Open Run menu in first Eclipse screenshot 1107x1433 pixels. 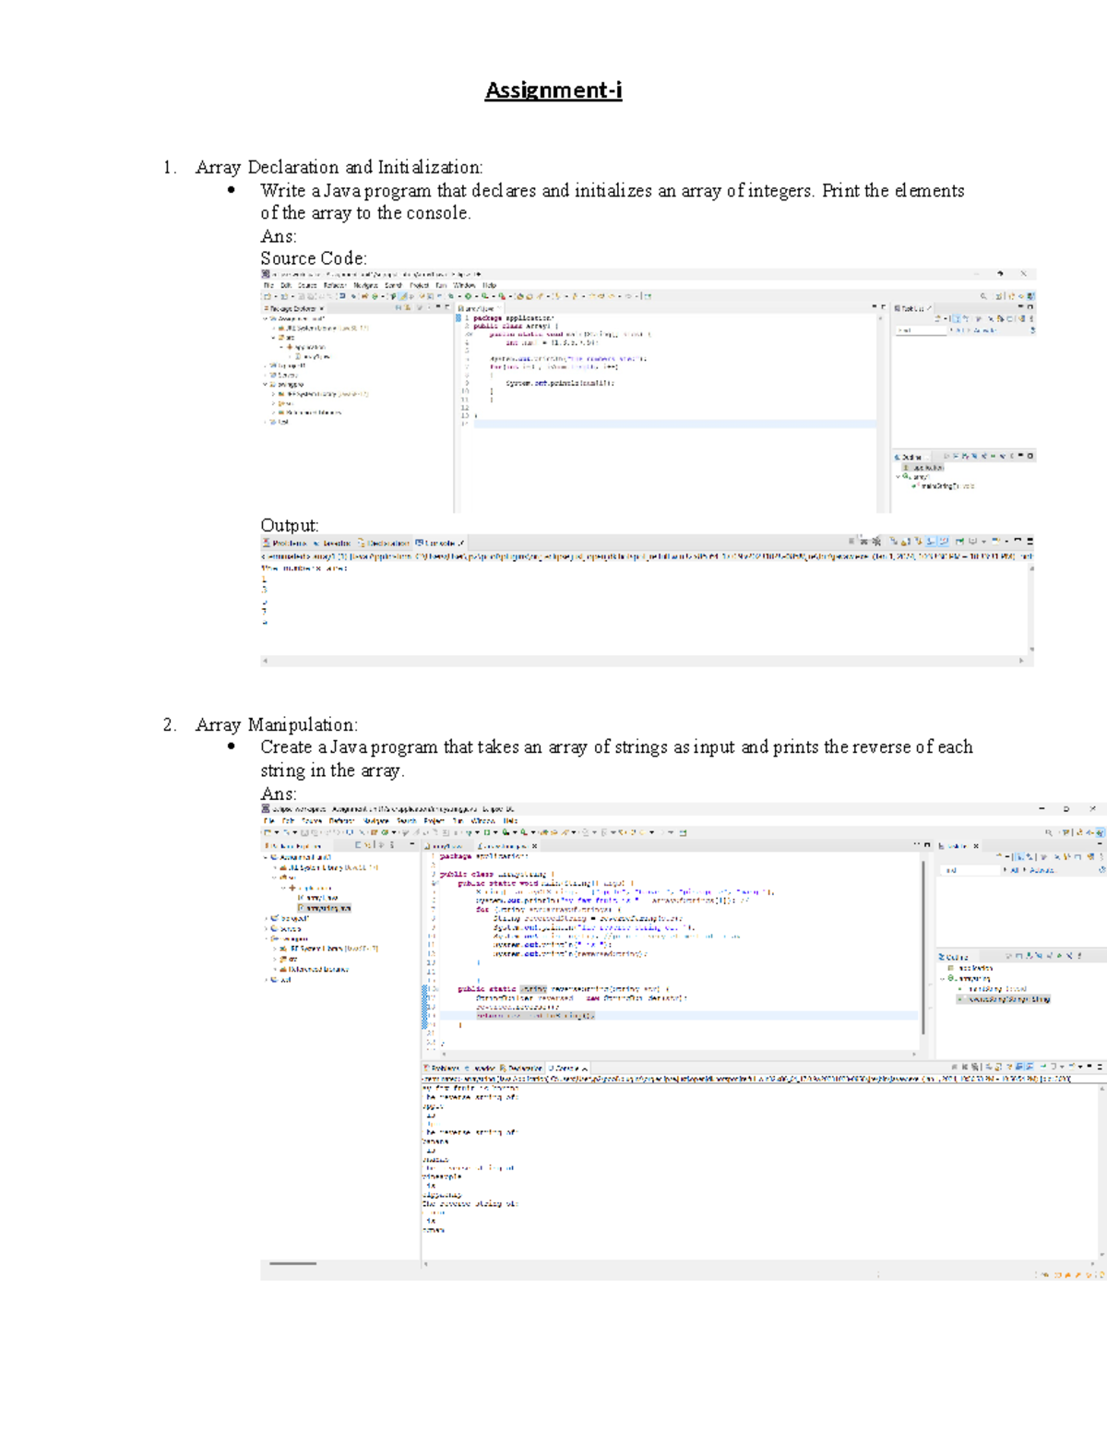pos(441,285)
